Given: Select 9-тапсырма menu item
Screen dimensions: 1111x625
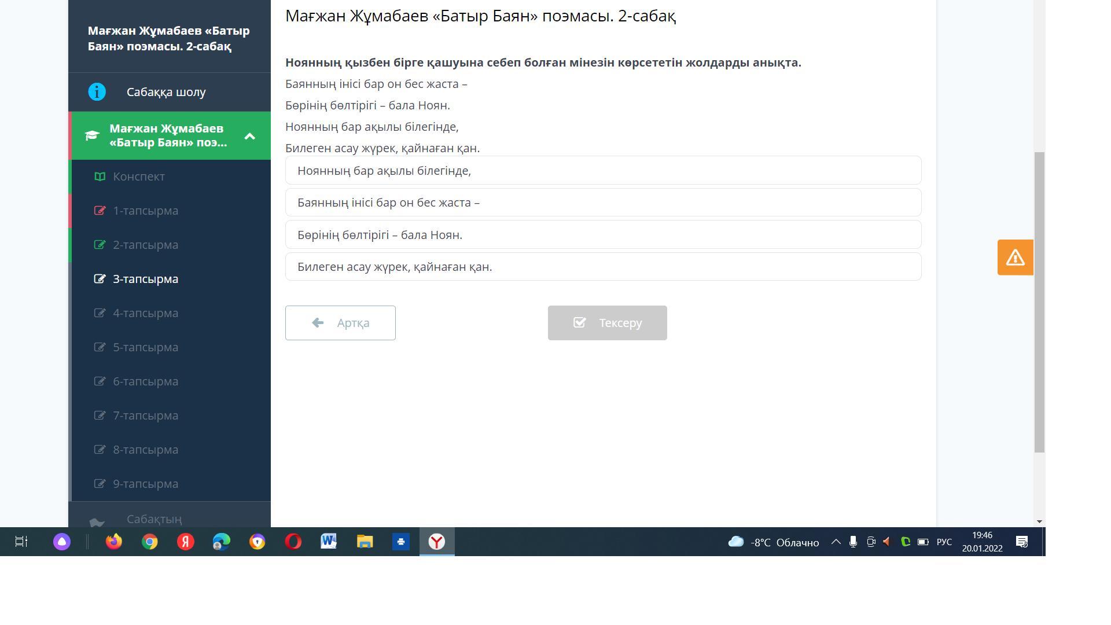Looking at the screenshot, I should click(x=145, y=484).
